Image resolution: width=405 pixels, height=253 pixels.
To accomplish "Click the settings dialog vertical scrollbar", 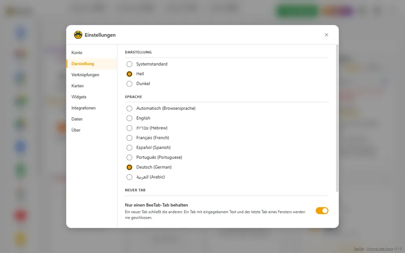I will (x=337, y=118).
